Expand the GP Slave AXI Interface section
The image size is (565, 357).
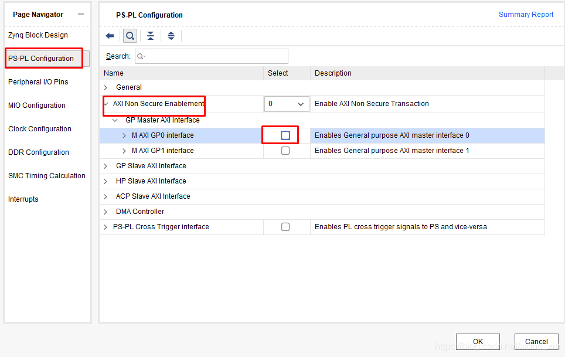pyautogui.click(x=105, y=166)
